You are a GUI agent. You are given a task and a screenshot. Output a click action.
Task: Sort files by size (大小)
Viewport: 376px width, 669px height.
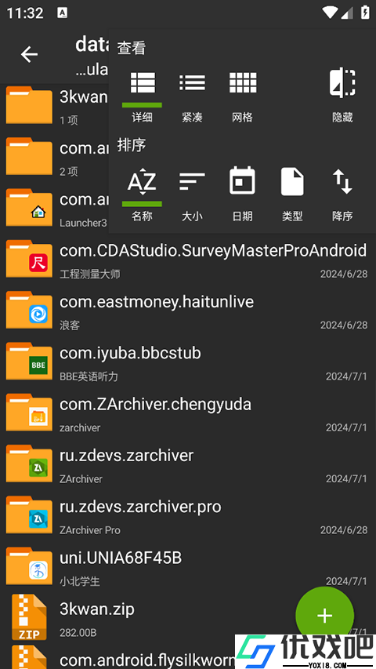(192, 195)
